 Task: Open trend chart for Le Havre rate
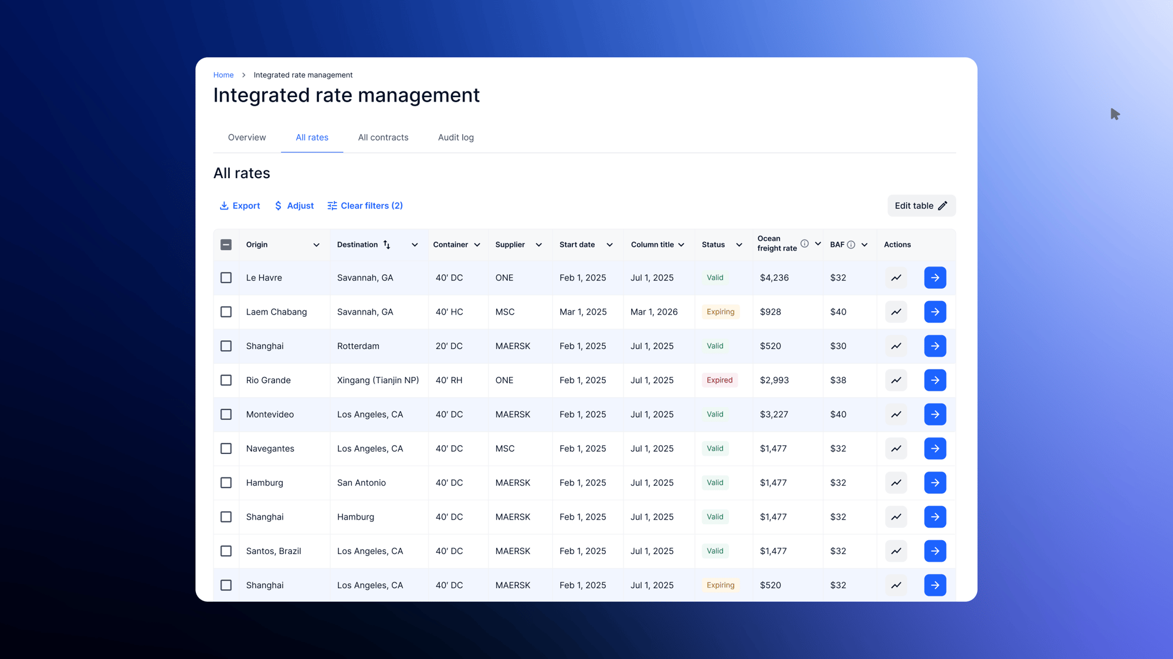tap(896, 278)
